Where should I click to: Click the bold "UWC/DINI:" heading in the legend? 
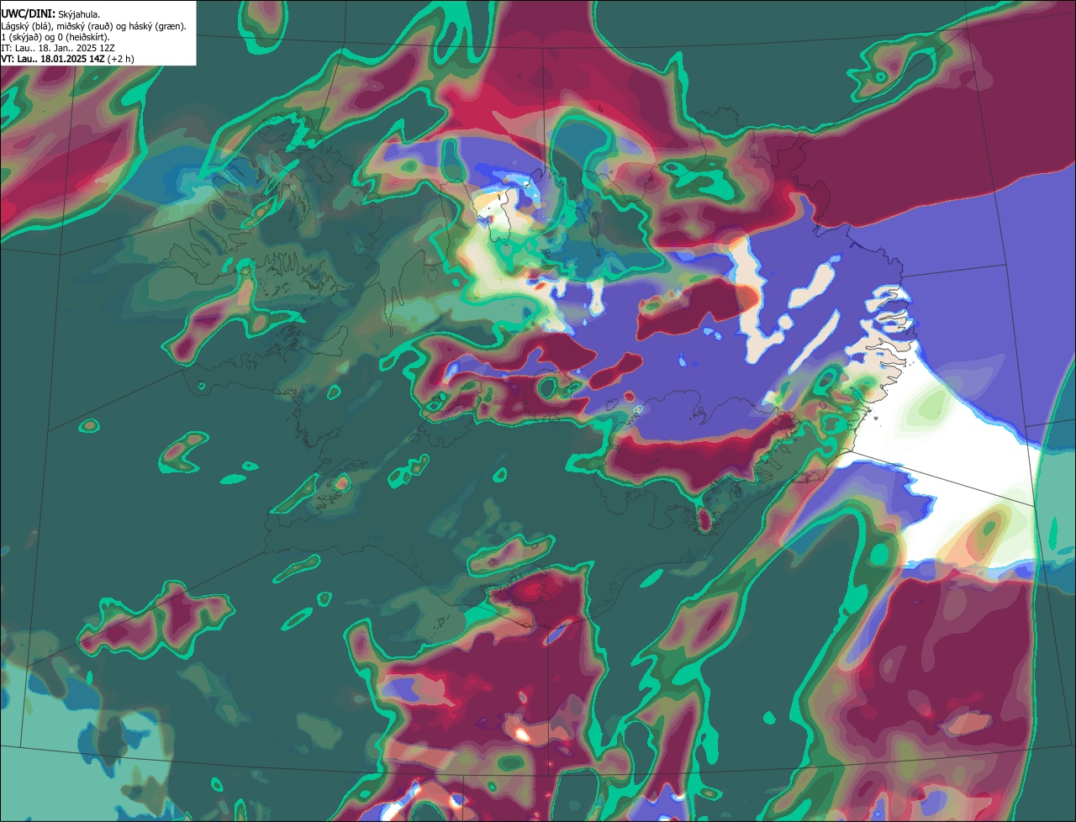click(28, 14)
